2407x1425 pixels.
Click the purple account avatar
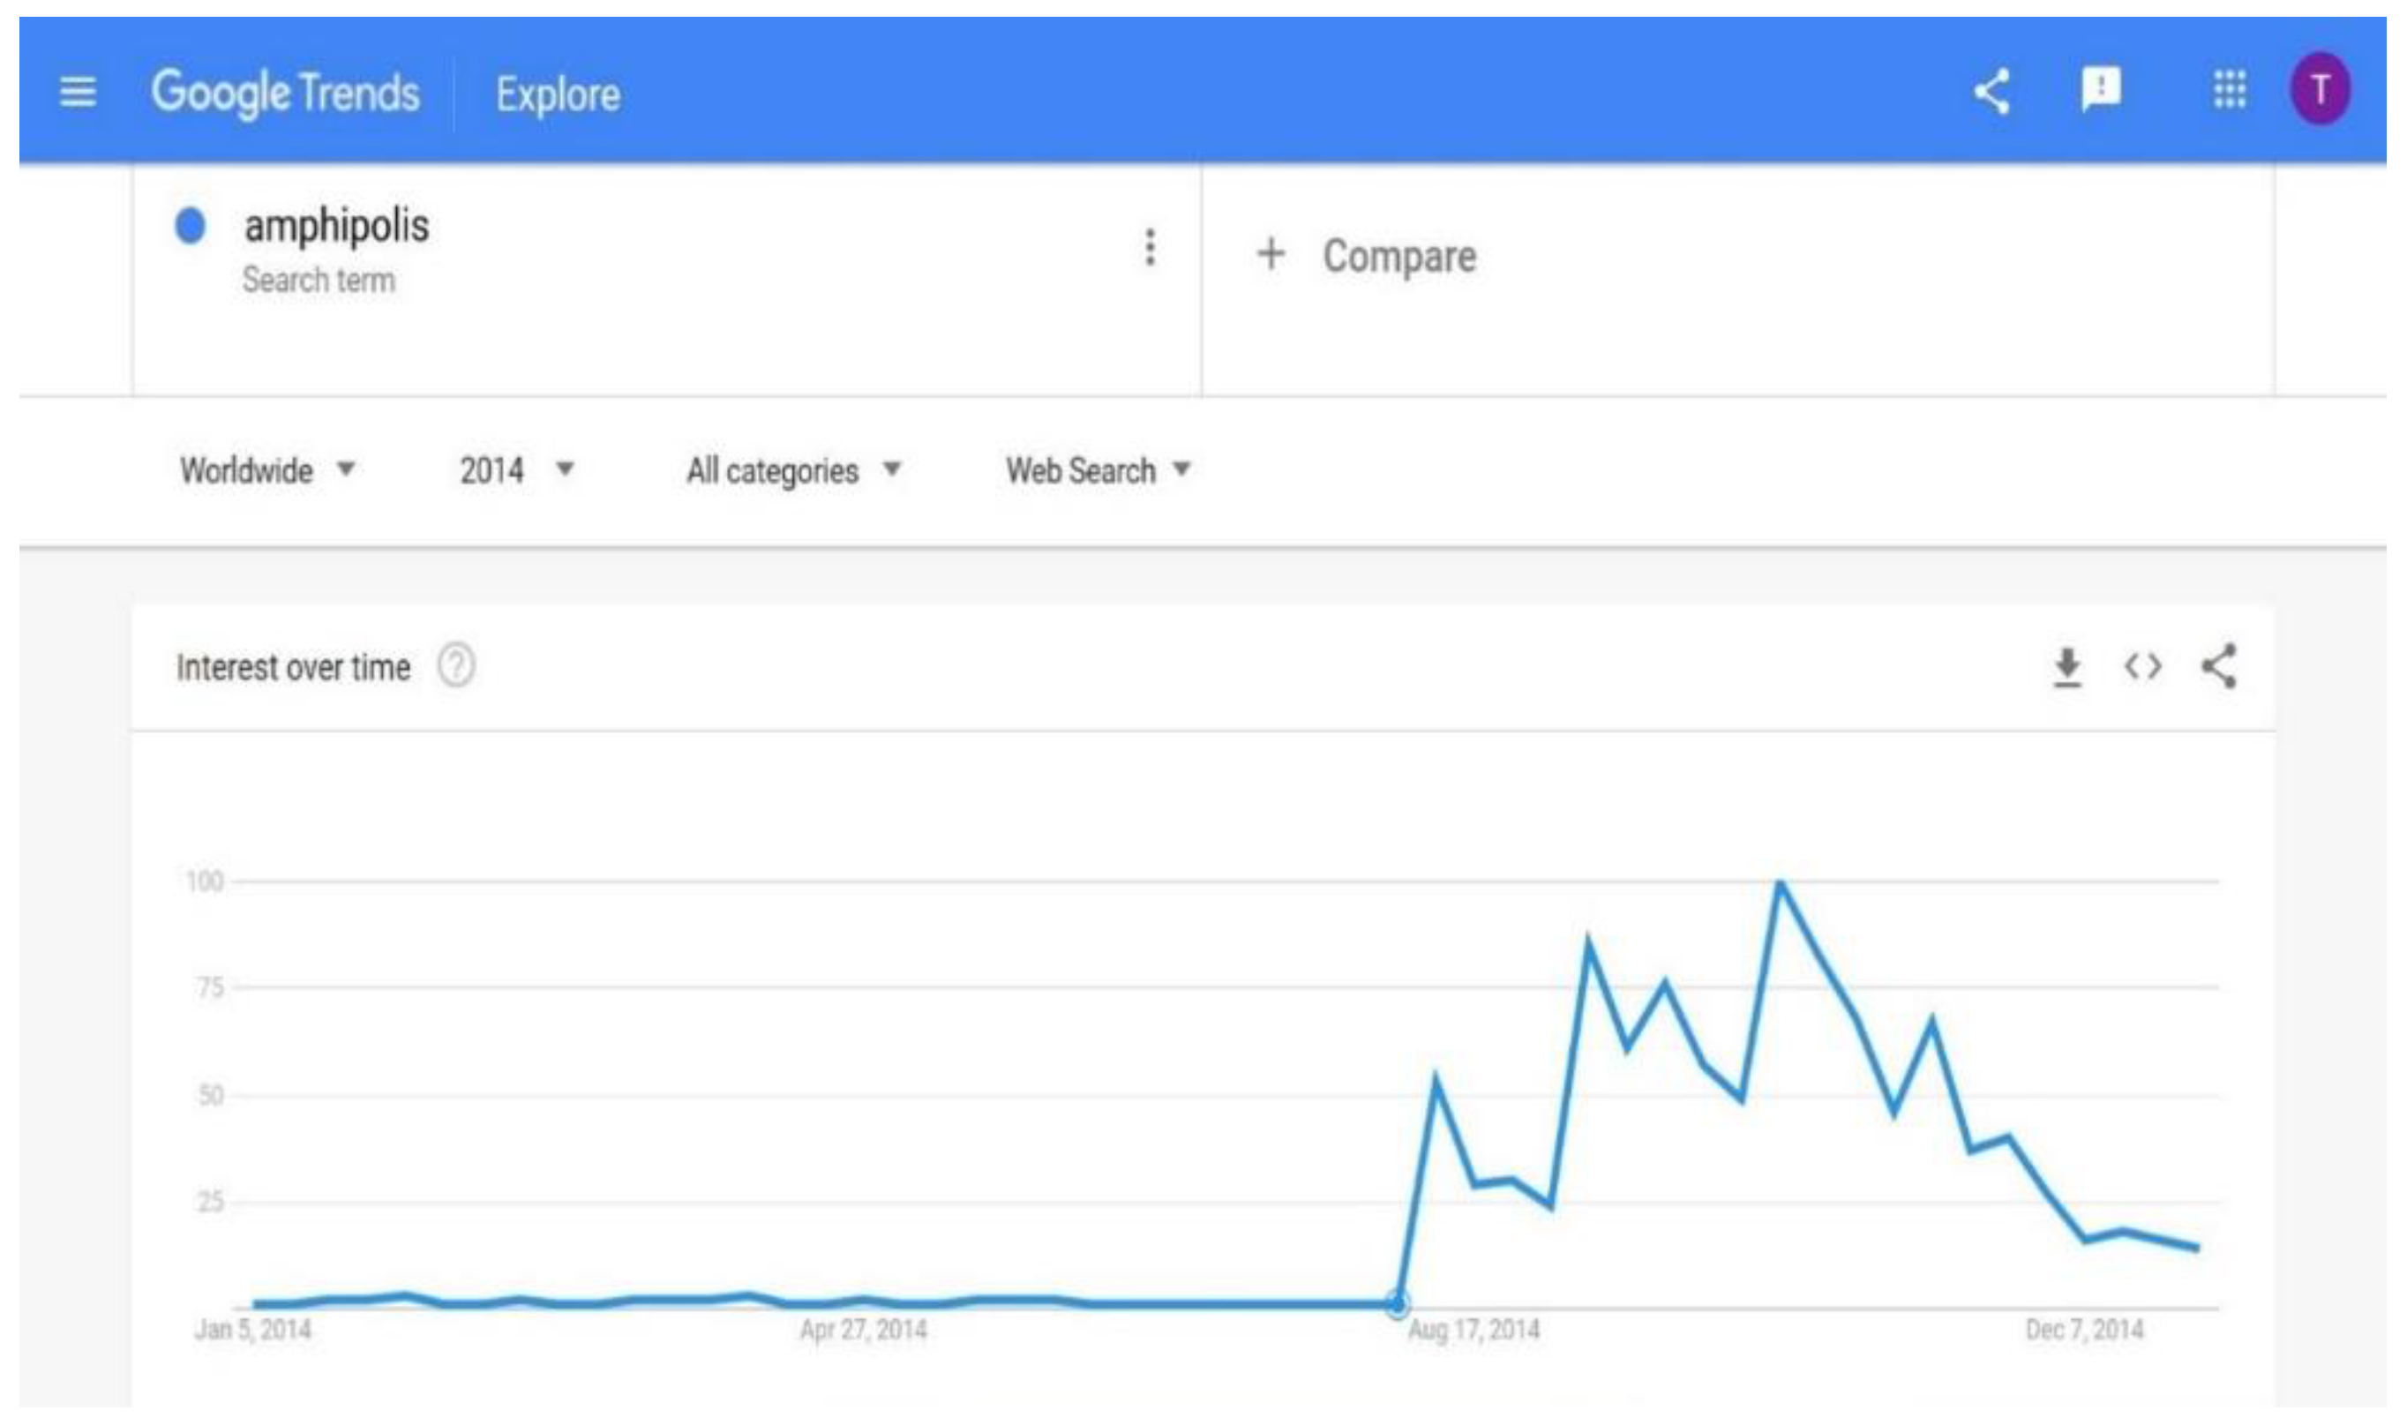click(2321, 90)
